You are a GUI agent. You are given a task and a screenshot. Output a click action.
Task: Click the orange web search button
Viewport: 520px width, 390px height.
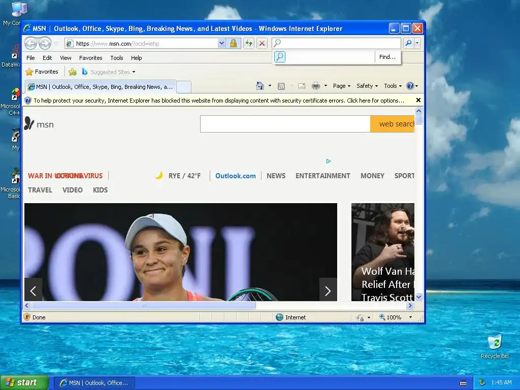(393, 124)
